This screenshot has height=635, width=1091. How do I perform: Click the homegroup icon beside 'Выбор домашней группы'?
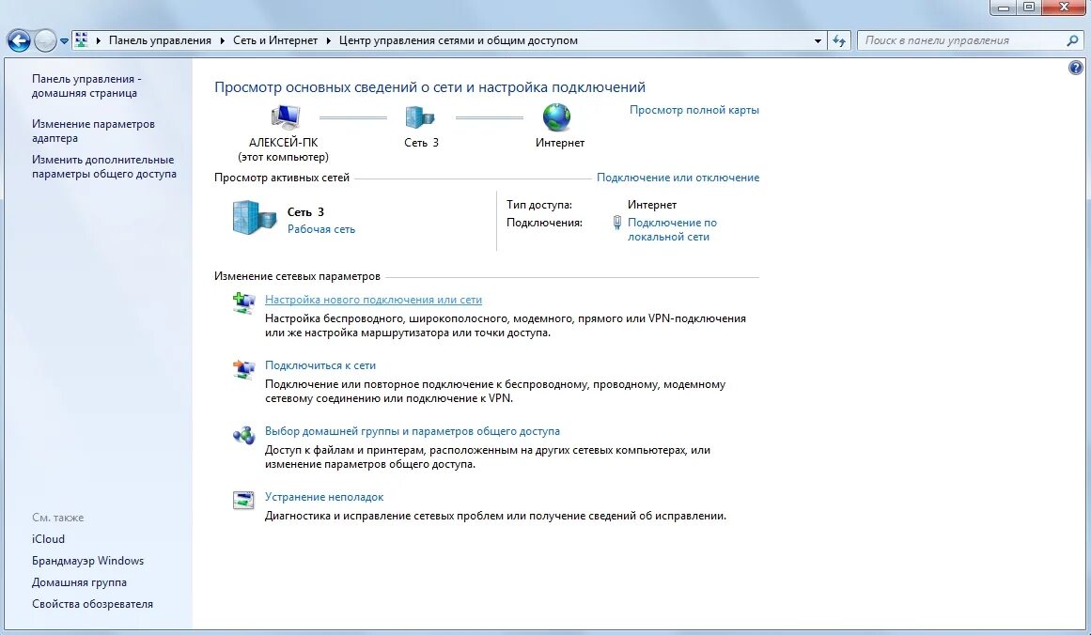coord(243,436)
